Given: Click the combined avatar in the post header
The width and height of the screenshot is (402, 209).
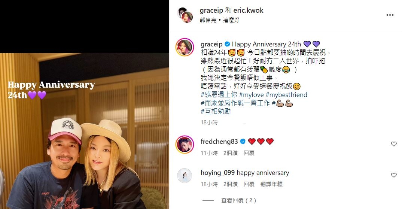Looking at the screenshot, I should click(185, 15).
